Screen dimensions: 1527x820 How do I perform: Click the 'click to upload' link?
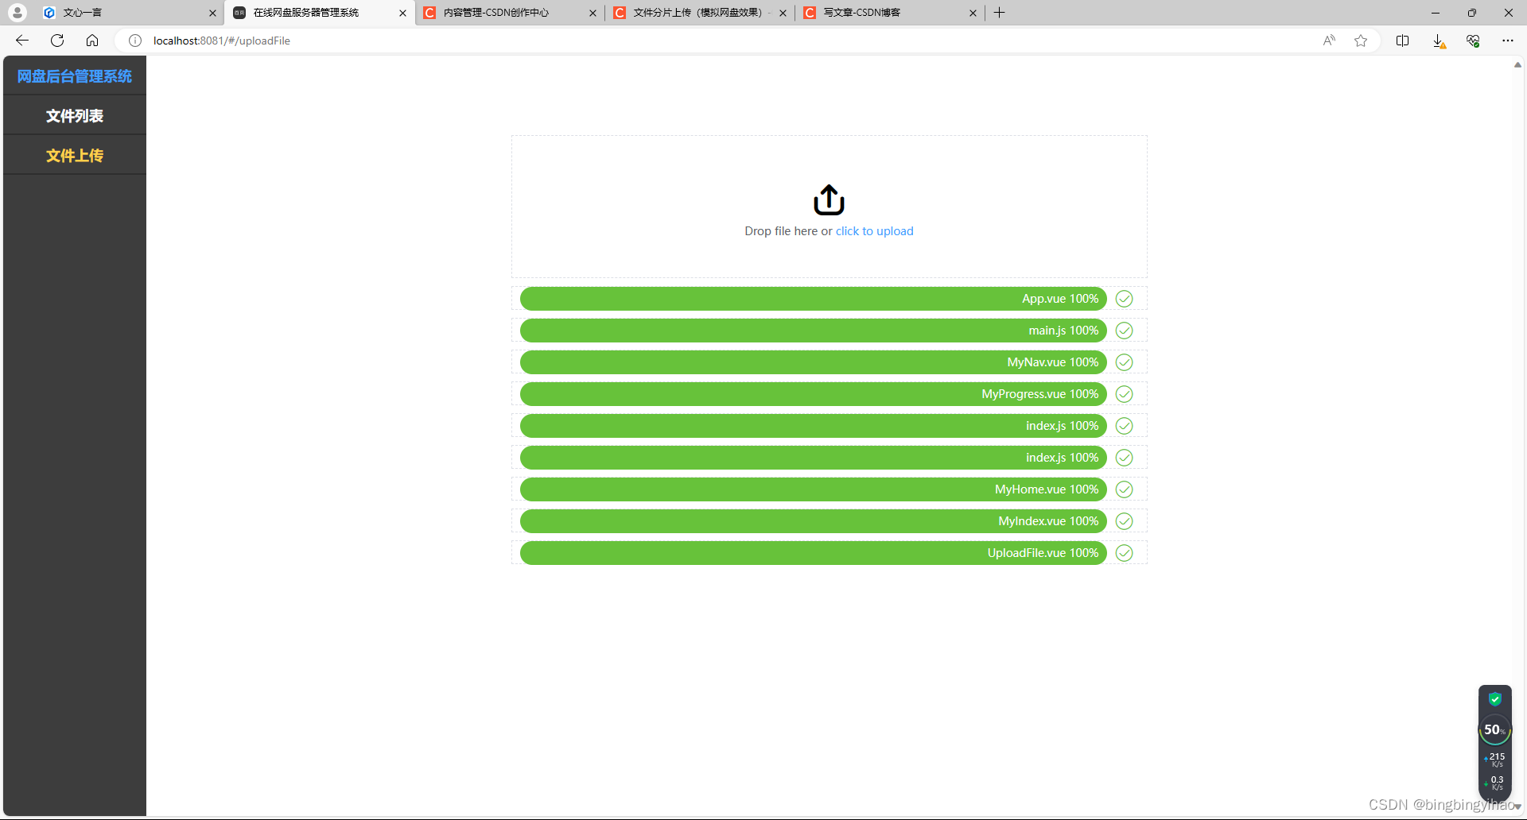pyautogui.click(x=874, y=231)
